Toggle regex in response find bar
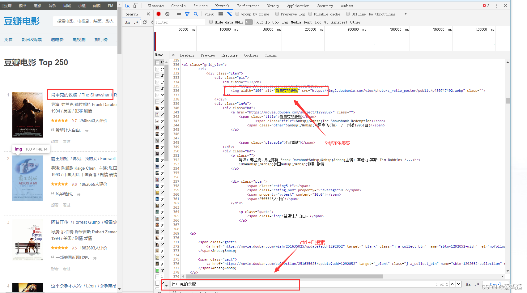Screen dimensions: 527x293 pos(477,284)
